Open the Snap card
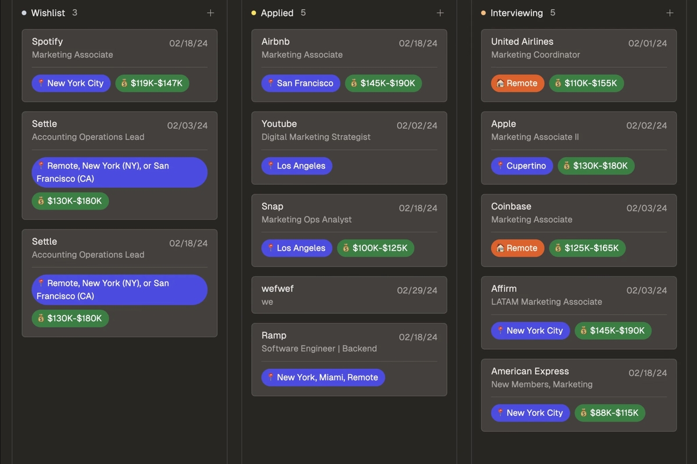The width and height of the screenshot is (697, 464). tap(349, 230)
